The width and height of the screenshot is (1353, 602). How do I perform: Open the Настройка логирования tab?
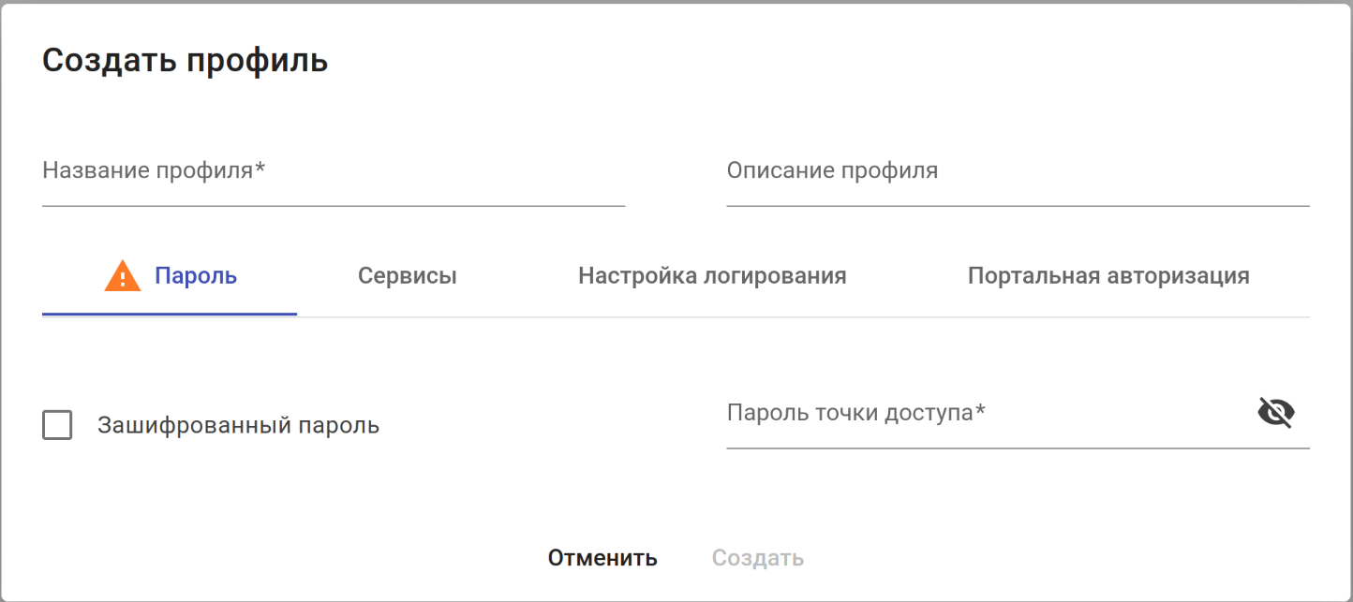pyautogui.click(x=712, y=276)
